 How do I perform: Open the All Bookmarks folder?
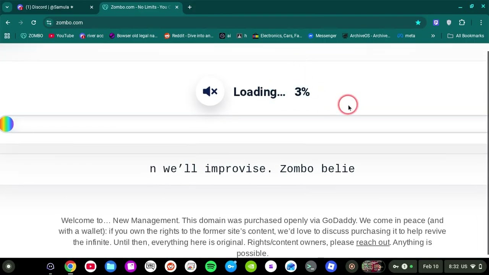[x=466, y=36]
